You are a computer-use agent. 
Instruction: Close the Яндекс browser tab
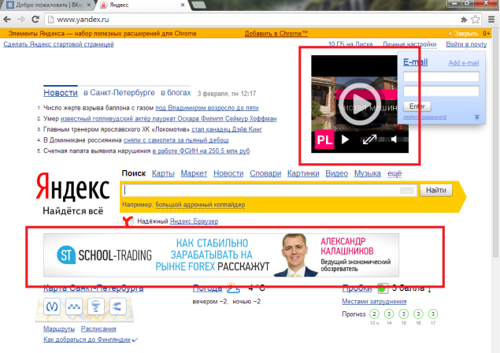pyautogui.click(x=183, y=5)
